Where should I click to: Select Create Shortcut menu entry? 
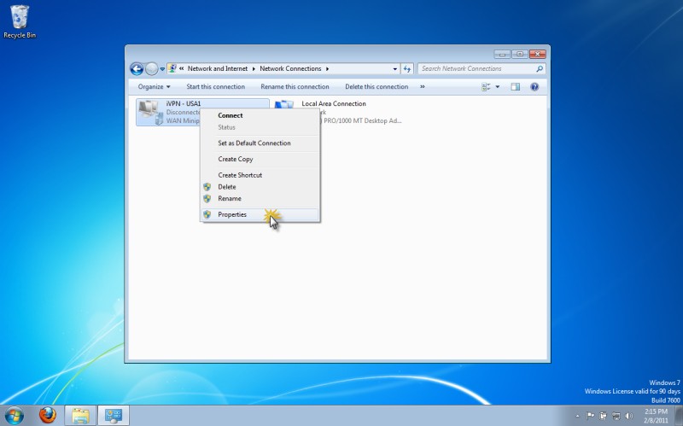[x=260, y=175]
